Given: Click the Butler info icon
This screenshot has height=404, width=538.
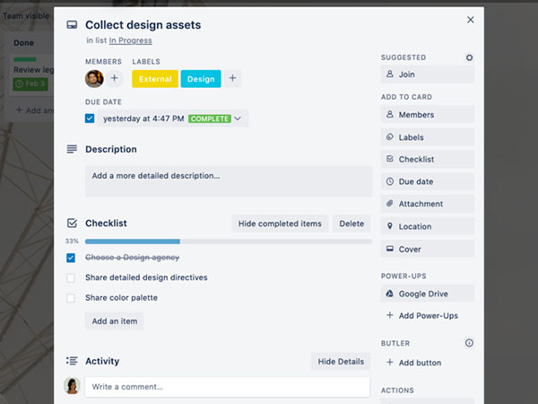Looking at the screenshot, I should pos(469,343).
